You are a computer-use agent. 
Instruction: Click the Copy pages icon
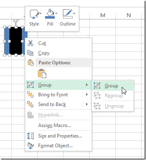[x=30, y=53]
